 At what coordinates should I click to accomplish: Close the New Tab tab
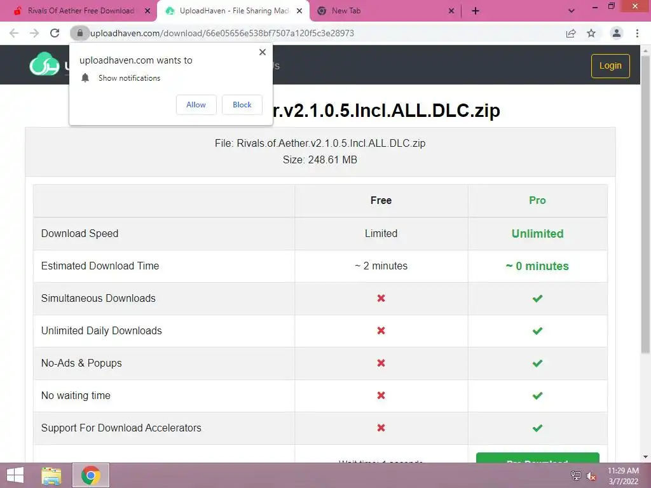452,11
